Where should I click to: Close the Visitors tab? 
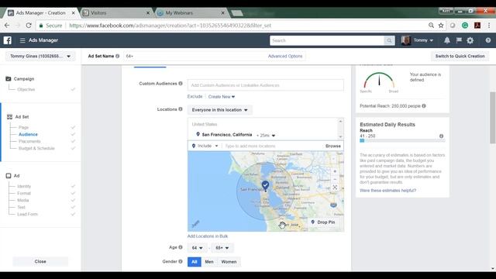point(148,13)
